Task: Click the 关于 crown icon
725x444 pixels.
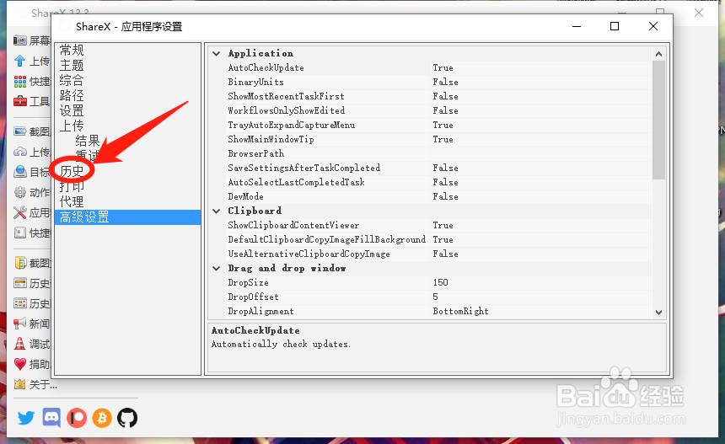Action: [x=20, y=384]
